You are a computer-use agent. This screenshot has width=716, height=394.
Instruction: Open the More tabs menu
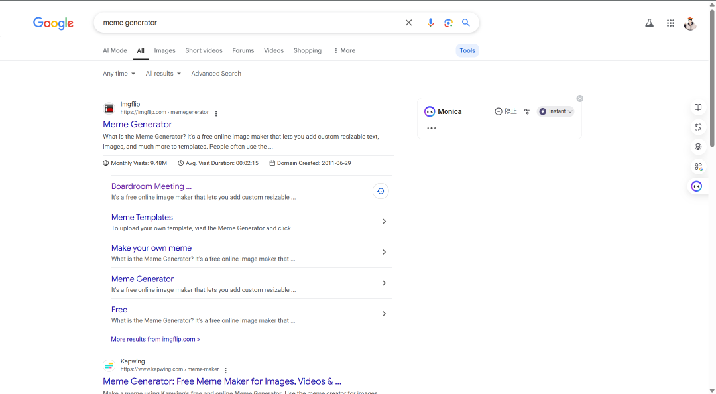pos(345,50)
